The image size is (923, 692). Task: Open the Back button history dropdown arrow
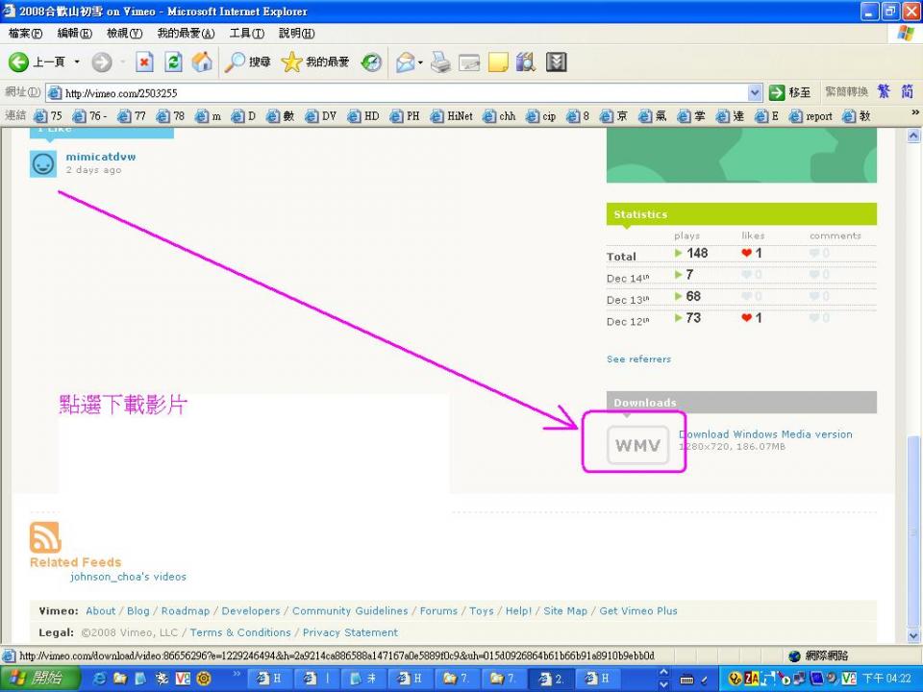pyautogui.click(x=78, y=62)
